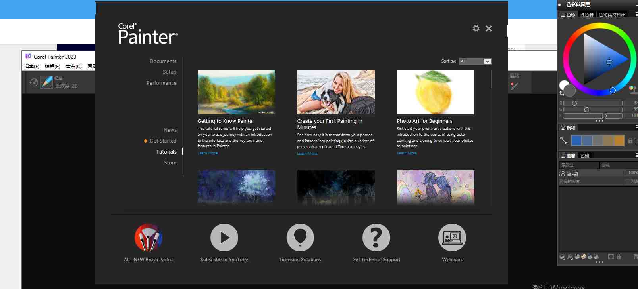Open Get Technical Support question icon

click(376, 238)
